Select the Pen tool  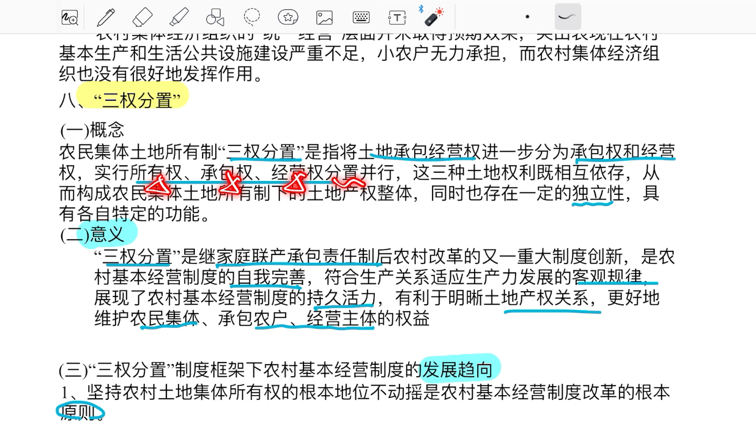click(x=106, y=17)
